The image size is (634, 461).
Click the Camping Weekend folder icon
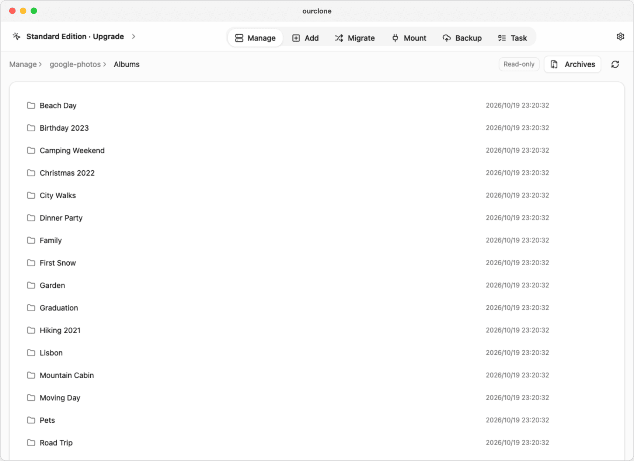pos(31,150)
